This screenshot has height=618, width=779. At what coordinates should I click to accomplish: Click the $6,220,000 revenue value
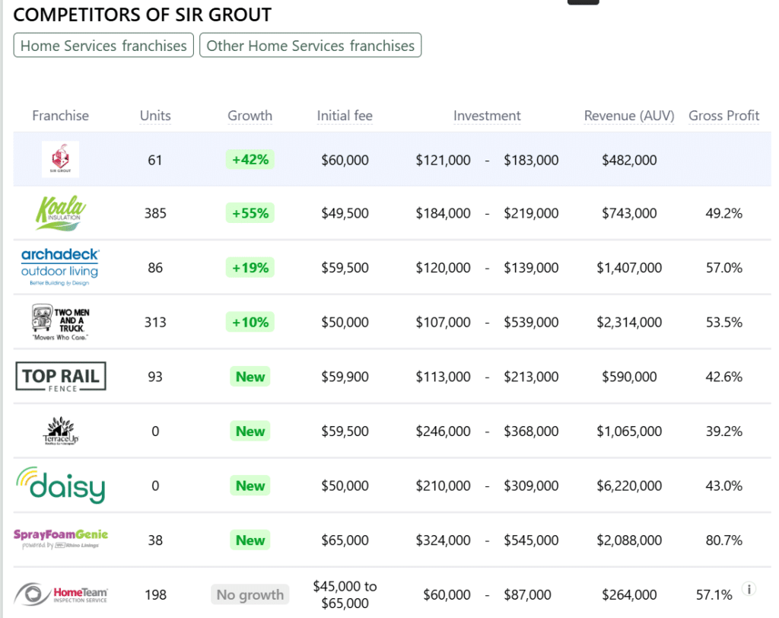point(629,486)
